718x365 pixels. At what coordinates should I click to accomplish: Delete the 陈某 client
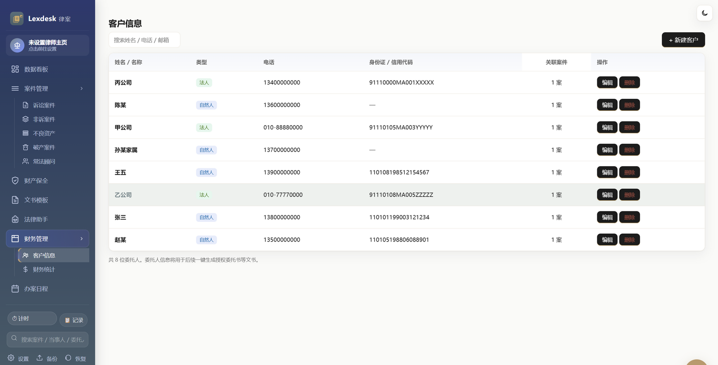[630, 105]
